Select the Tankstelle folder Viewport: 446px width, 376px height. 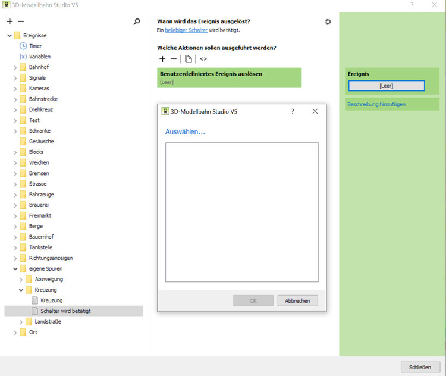[40, 247]
